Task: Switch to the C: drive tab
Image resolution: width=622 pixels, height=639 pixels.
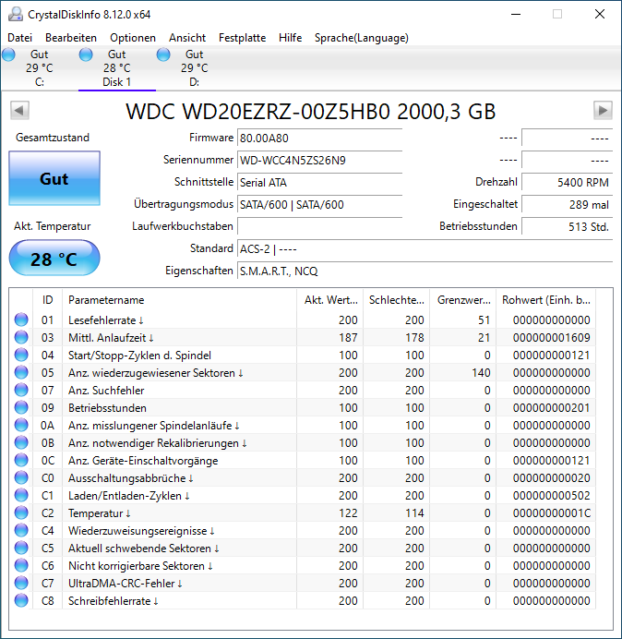Action: point(39,68)
